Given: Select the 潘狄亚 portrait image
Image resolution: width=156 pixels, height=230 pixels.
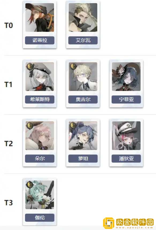Looking at the screenshot, I should (126, 136).
